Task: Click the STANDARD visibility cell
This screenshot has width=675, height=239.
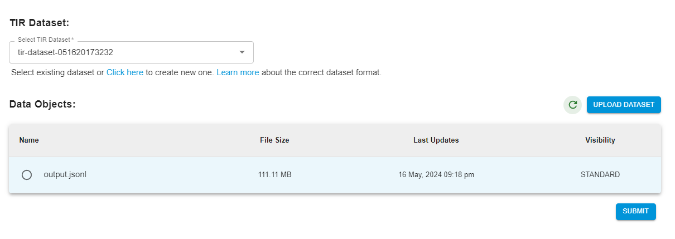Action: tap(600, 175)
